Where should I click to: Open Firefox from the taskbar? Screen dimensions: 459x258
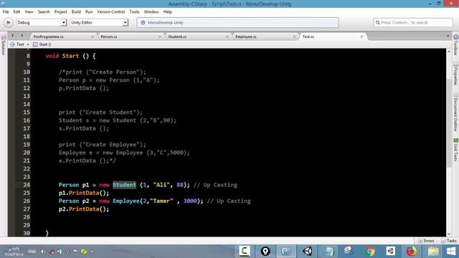[412, 252]
